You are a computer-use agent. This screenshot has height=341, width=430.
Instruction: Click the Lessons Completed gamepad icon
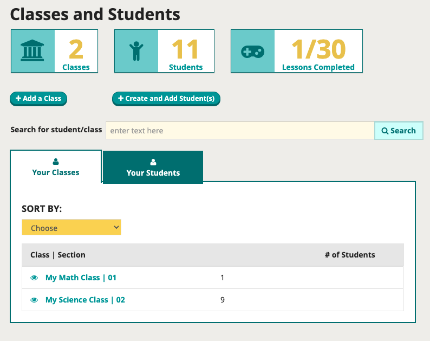point(252,52)
